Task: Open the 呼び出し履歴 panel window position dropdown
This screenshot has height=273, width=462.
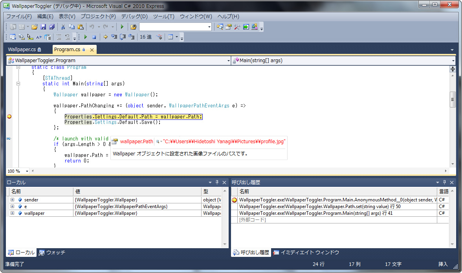Action: (x=438, y=183)
